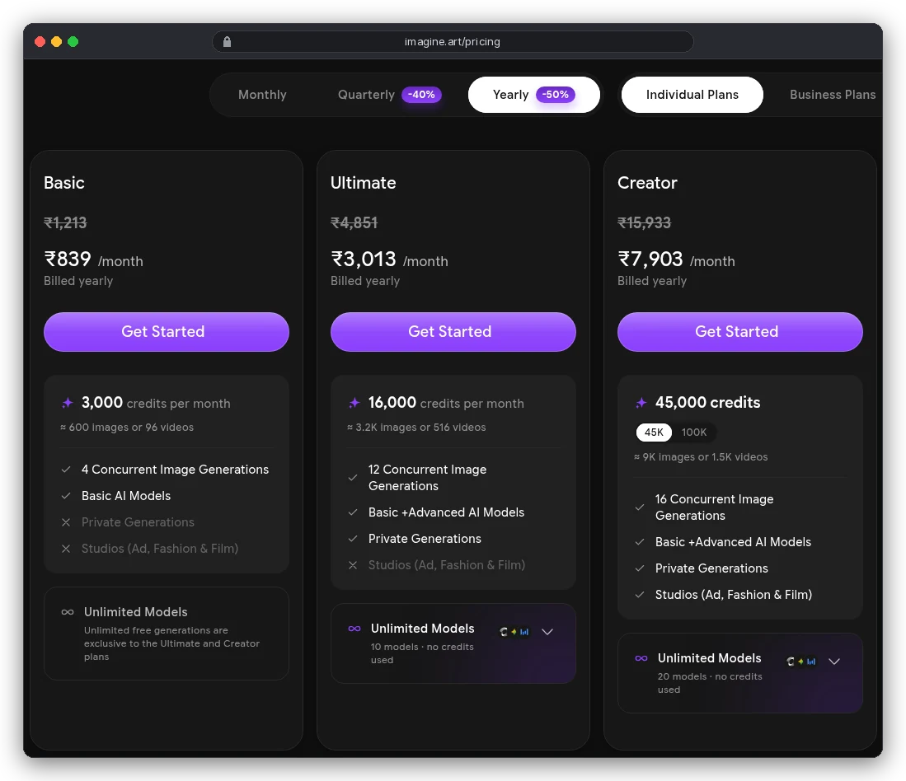Click checkmark beside Ultimate Basic +Advanced AI Models
The width and height of the screenshot is (906, 781).
(353, 512)
